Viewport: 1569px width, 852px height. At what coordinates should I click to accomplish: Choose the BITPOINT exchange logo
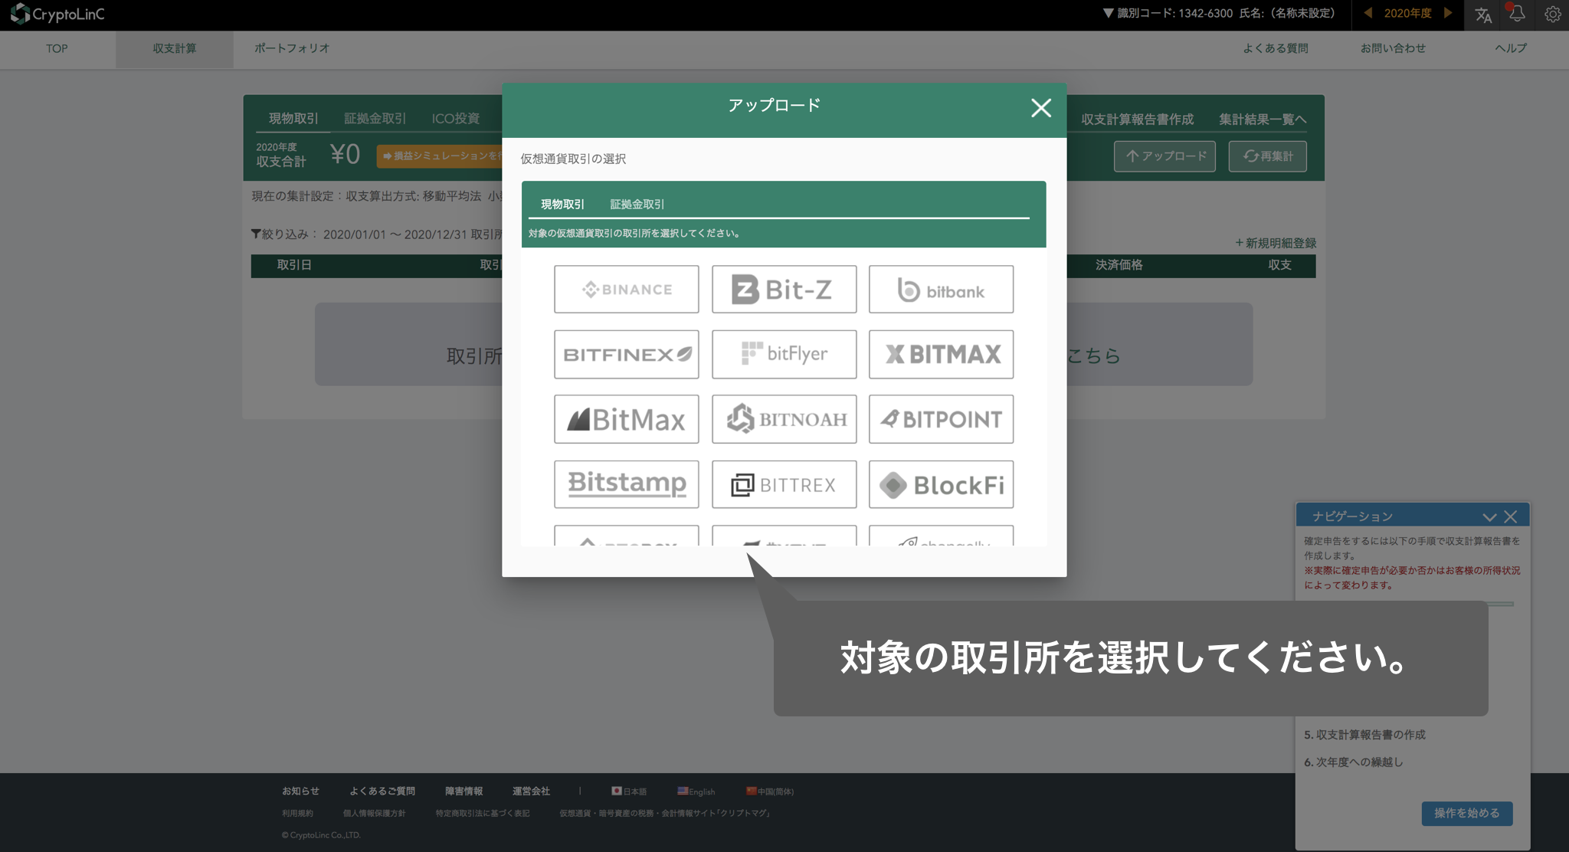(x=941, y=419)
